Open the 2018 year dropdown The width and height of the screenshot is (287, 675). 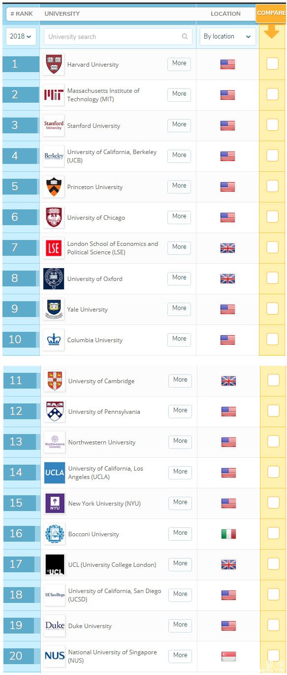[x=21, y=37]
